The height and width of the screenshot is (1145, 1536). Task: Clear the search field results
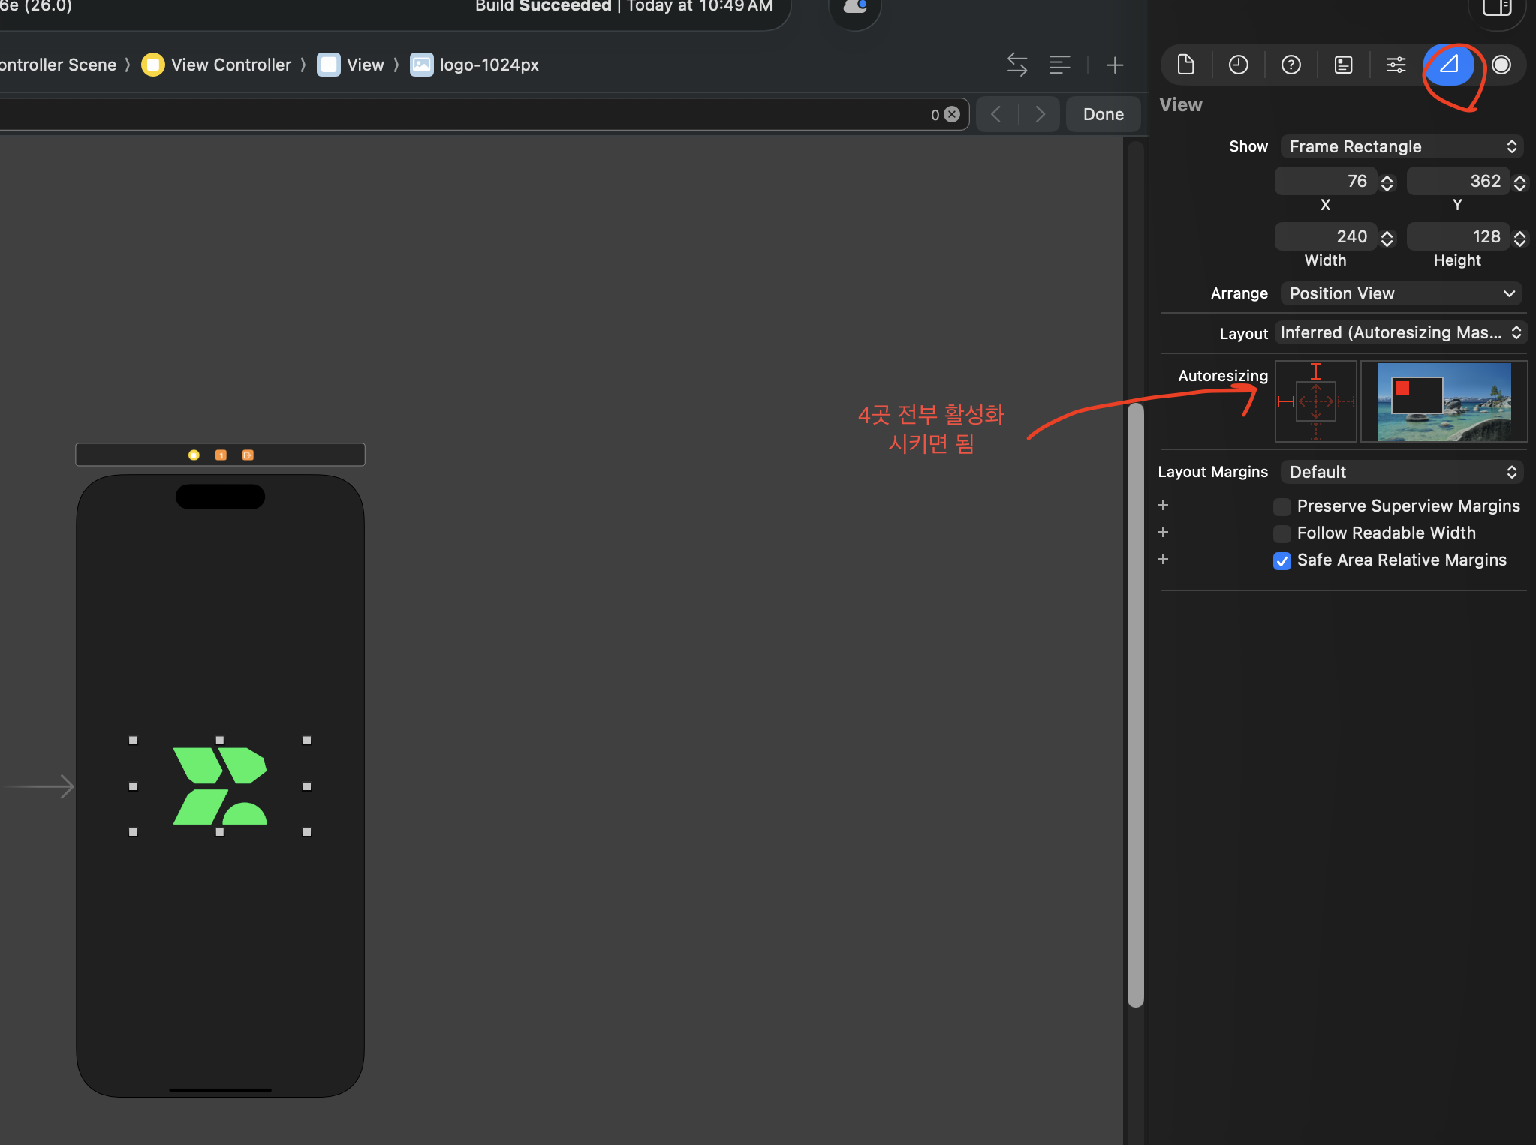click(952, 114)
